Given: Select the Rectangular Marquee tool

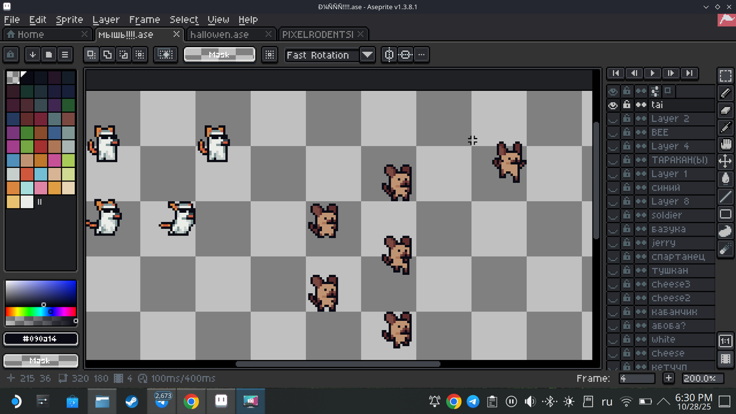Looking at the screenshot, I should [x=725, y=76].
